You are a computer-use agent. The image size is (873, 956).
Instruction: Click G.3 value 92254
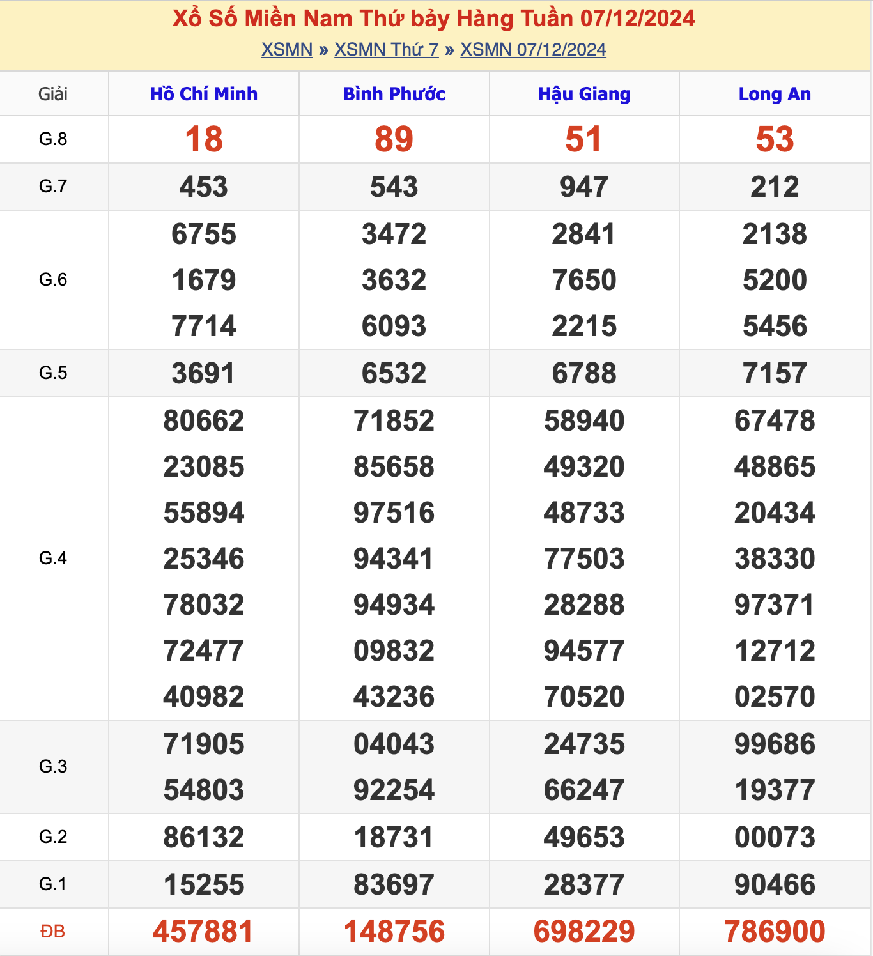point(394,790)
